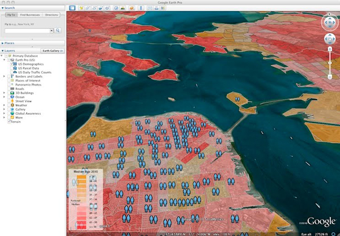Expand the More layers node
340x236 pixels.
coord(4,118)
